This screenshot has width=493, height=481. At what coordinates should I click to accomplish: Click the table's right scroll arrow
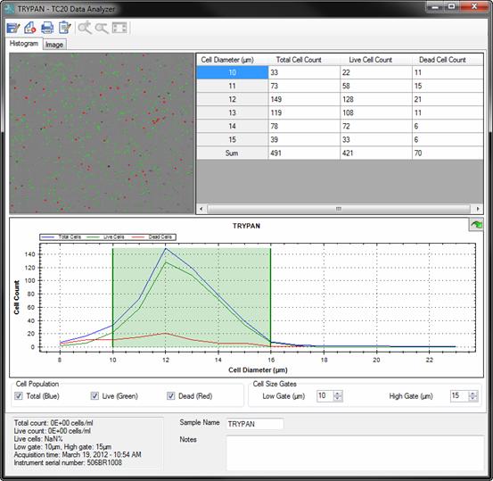[x=478, y=209]
